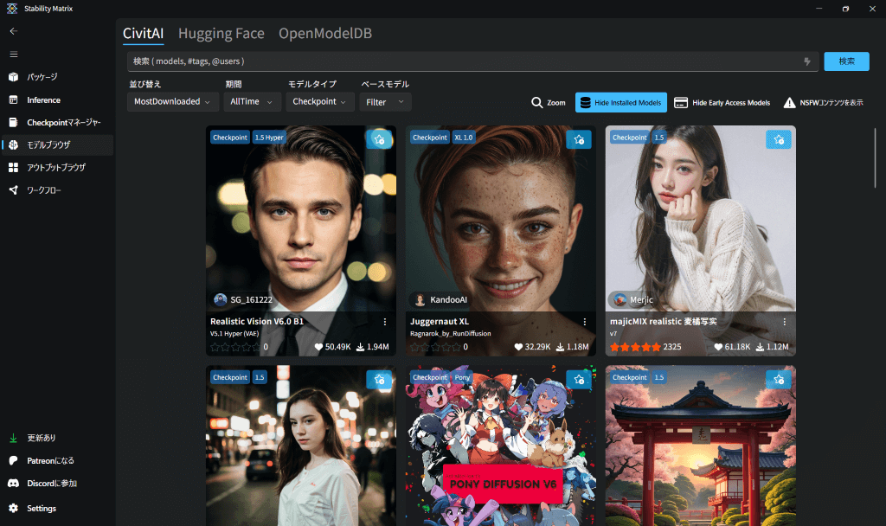Screen dimensions: 886x526
Task: Switch to the OpenModelDB tab
Action: tap(325, 34)
